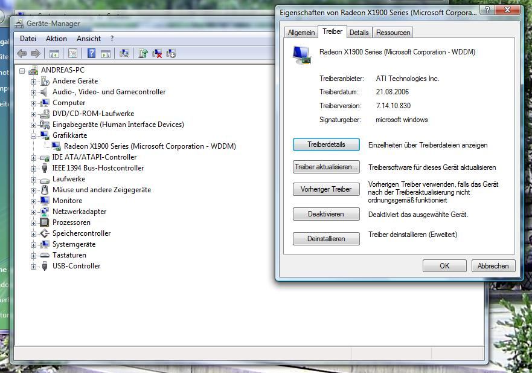
Task: Expand the Laufwerke node
Action: click(x=33, y=180)
